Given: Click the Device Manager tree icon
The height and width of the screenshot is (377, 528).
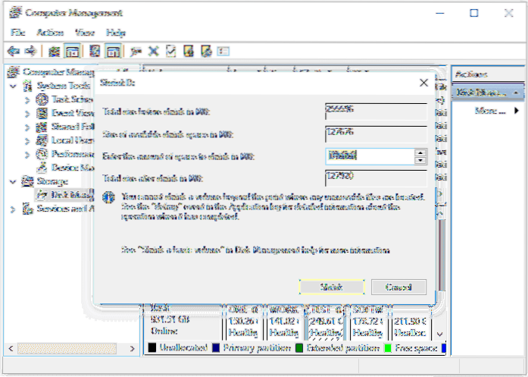Looking at the screenshot, I should (42, 168).
